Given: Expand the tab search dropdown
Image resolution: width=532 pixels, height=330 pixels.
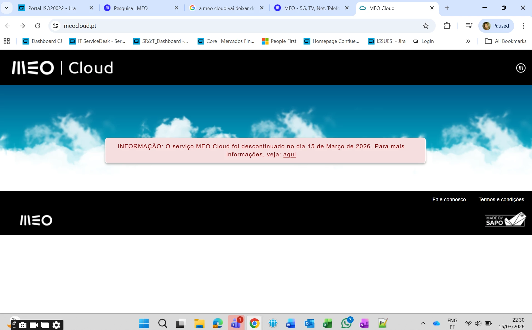Looking at the screenshot, I should 7,8.
